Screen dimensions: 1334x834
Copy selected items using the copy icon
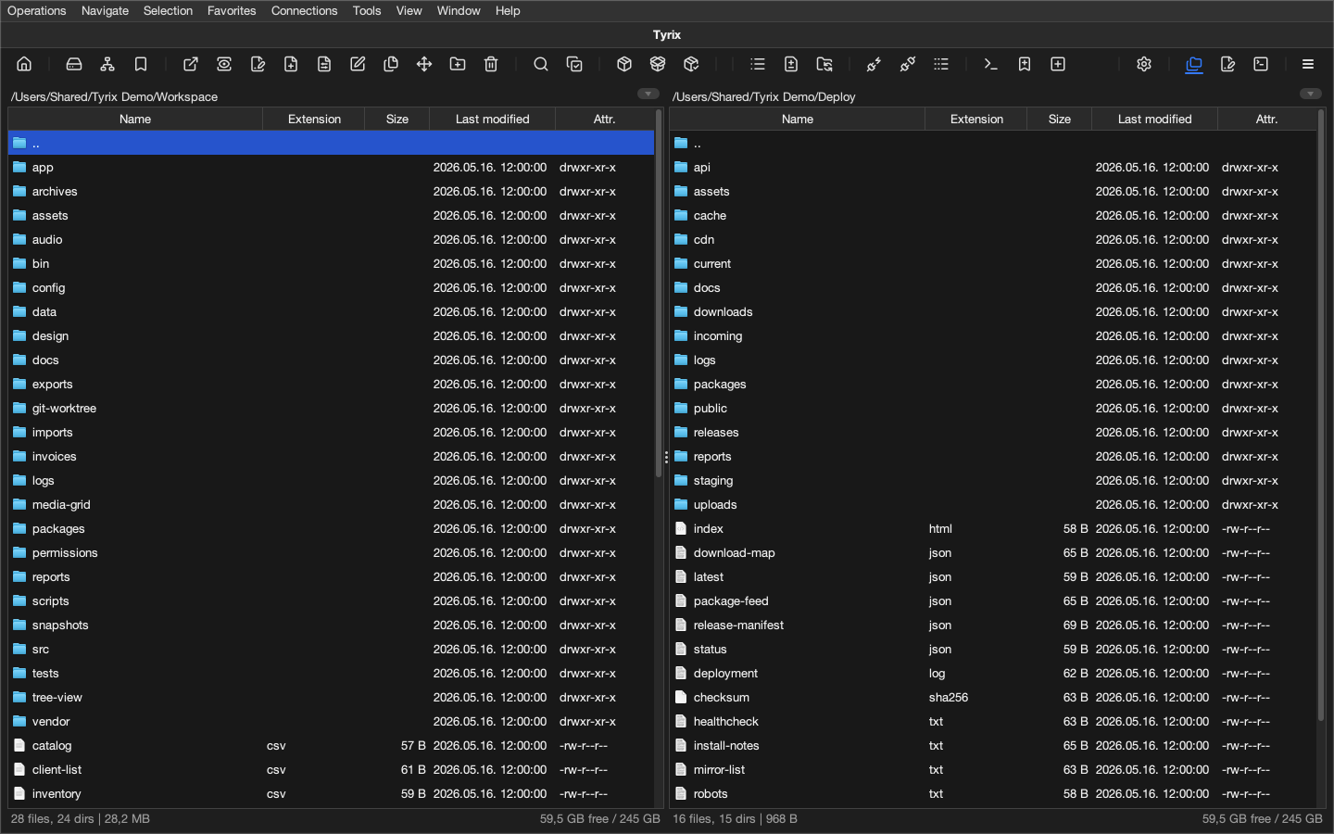[391, 64]
